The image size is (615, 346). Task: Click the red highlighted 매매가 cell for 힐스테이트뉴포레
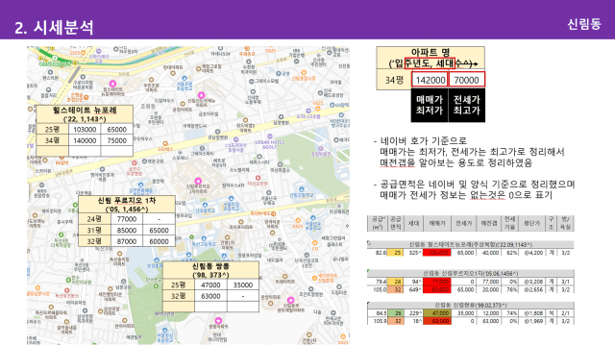436,253
